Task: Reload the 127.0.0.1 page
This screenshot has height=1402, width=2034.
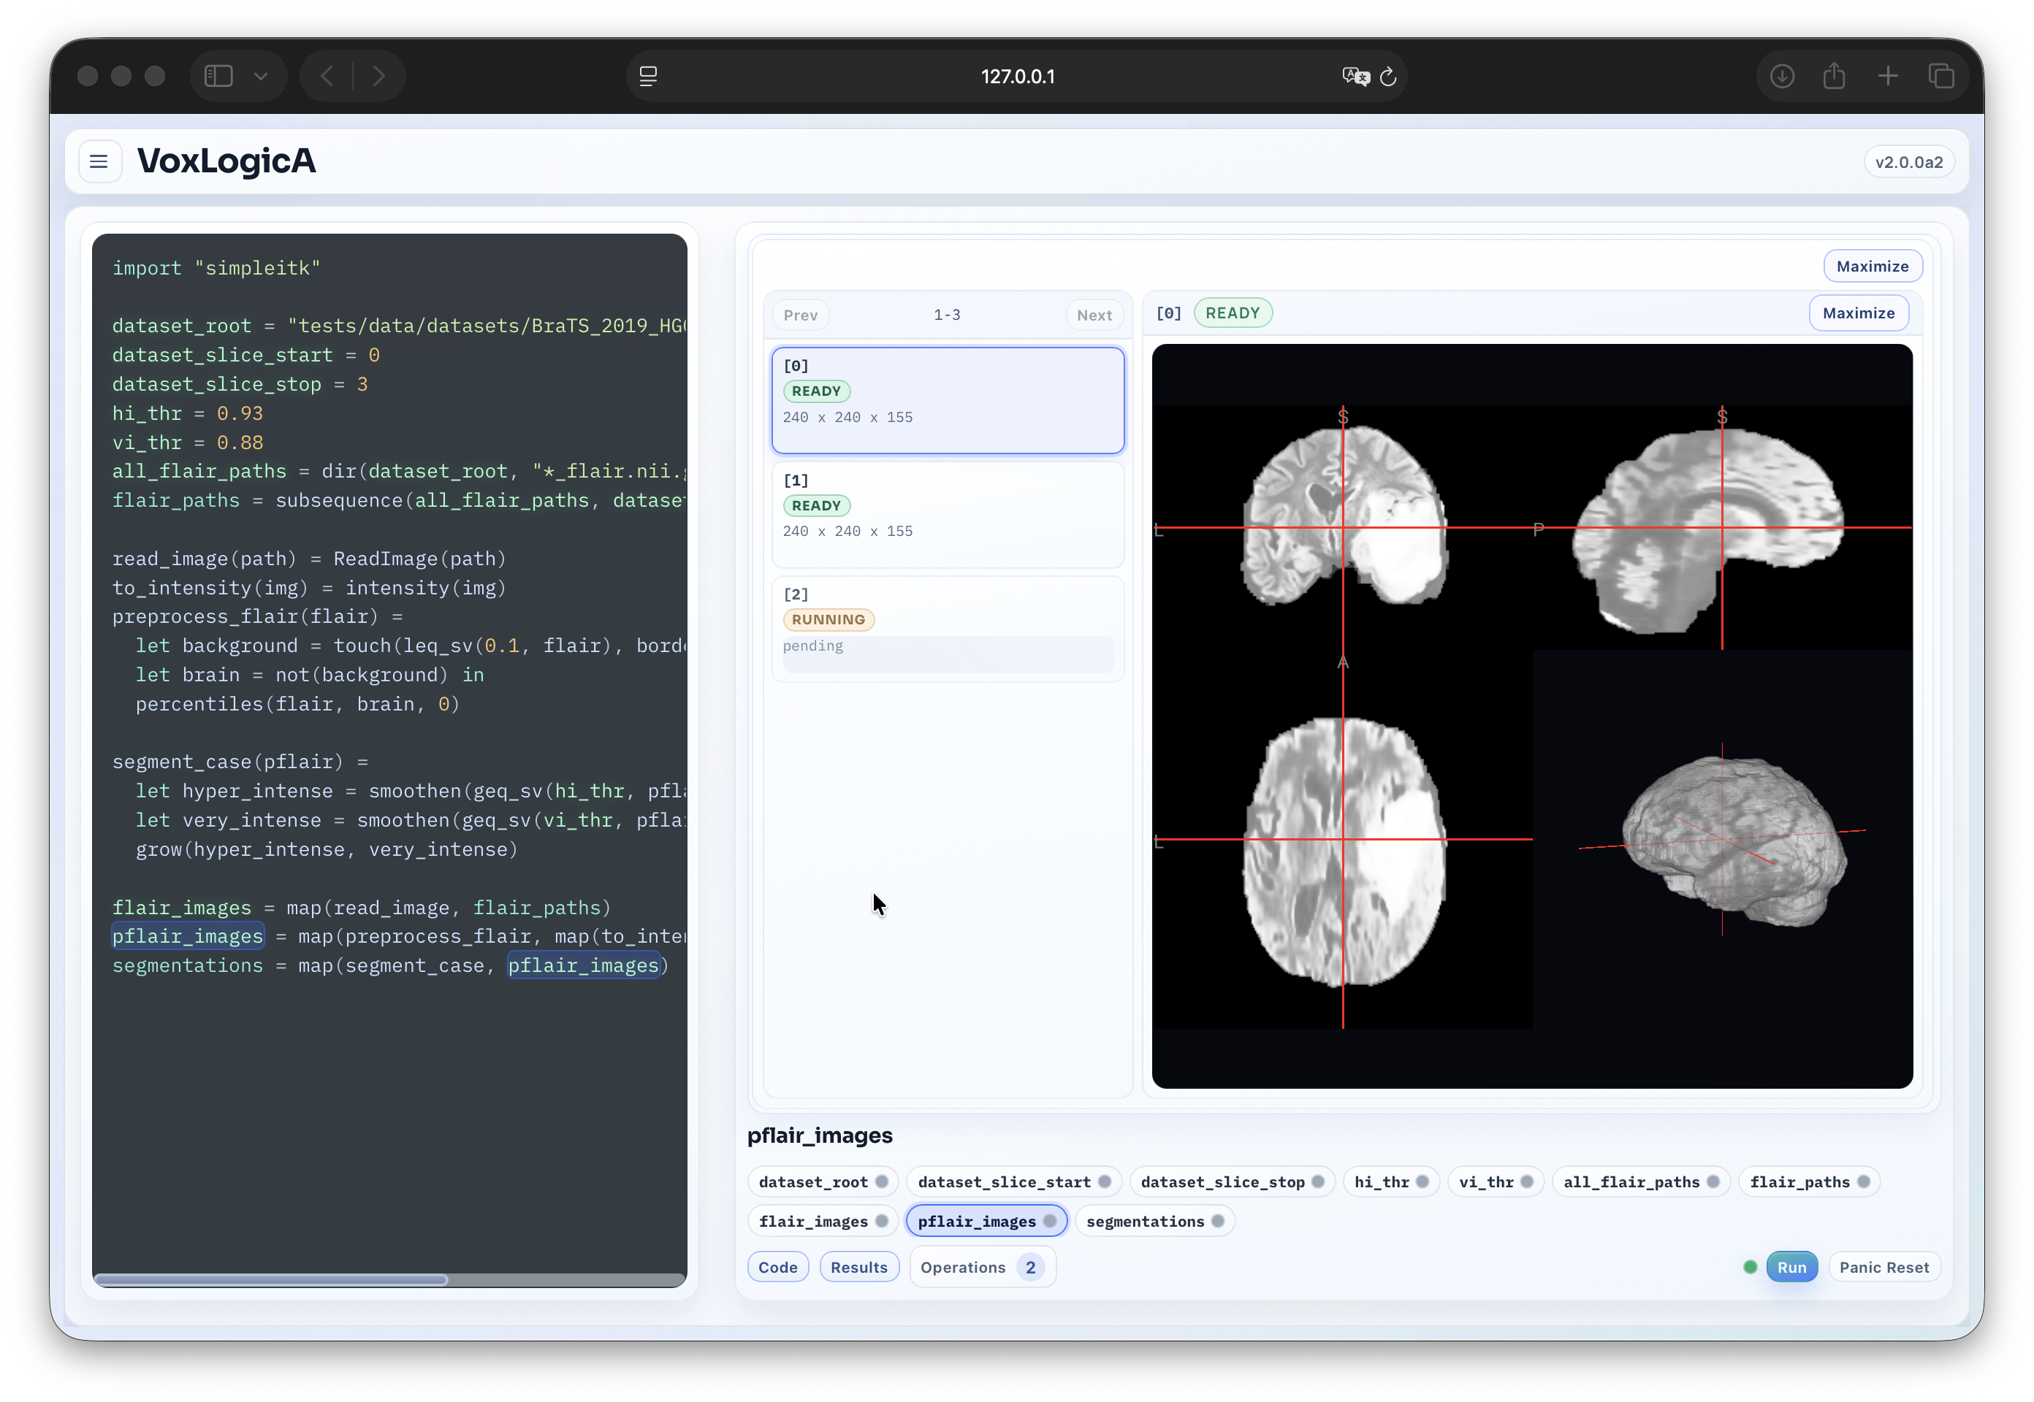Action: pyautogui.click(x=1388, y=77)
